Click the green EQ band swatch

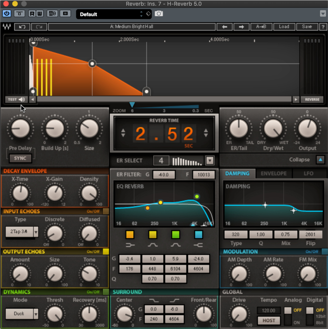(175, 235)
